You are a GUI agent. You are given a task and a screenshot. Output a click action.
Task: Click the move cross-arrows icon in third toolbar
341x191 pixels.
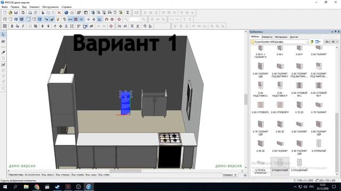click(60, 26)
